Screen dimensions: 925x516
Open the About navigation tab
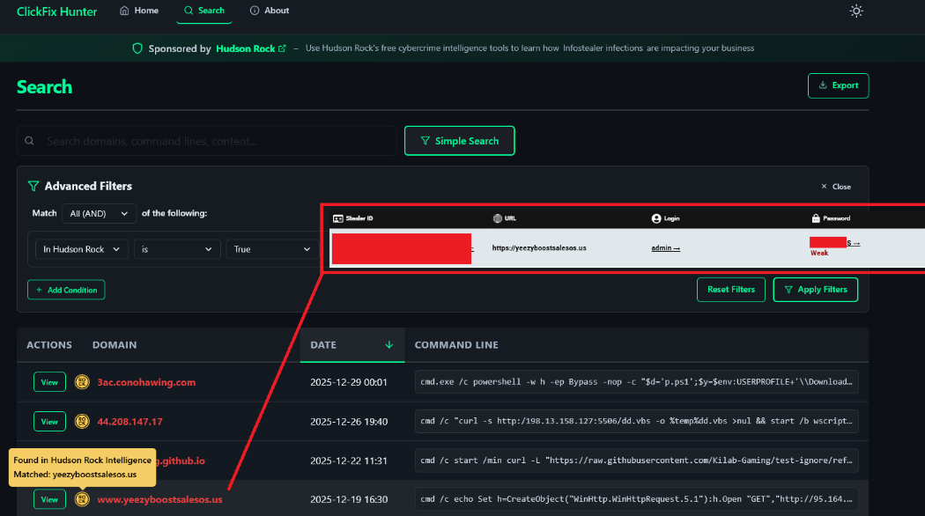[x=270, y=11]
